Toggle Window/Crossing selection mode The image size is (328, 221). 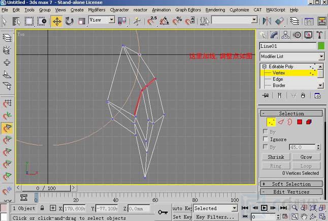(x=42, y=21)
